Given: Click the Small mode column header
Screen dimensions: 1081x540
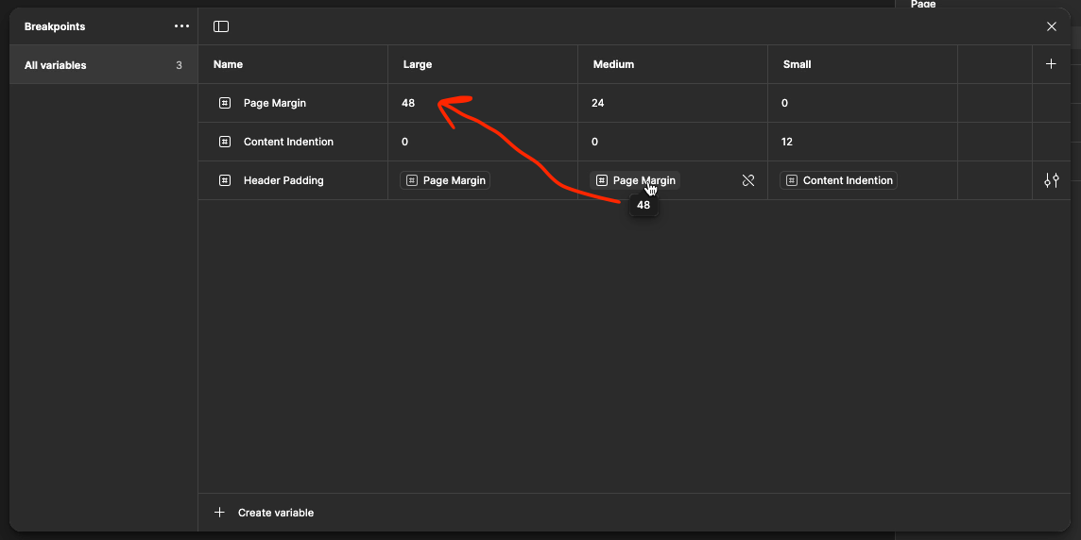Looking at the screenshot, I should tap(797, 64).
